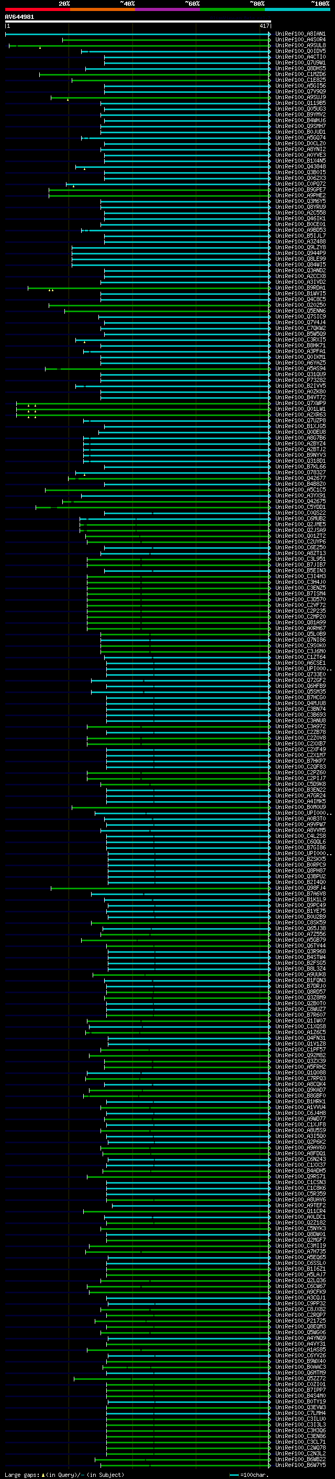This screenshot has height=1479, width=335.
Task: Select the UniRef100_A2CCX8 label
Action: point(300,276)
